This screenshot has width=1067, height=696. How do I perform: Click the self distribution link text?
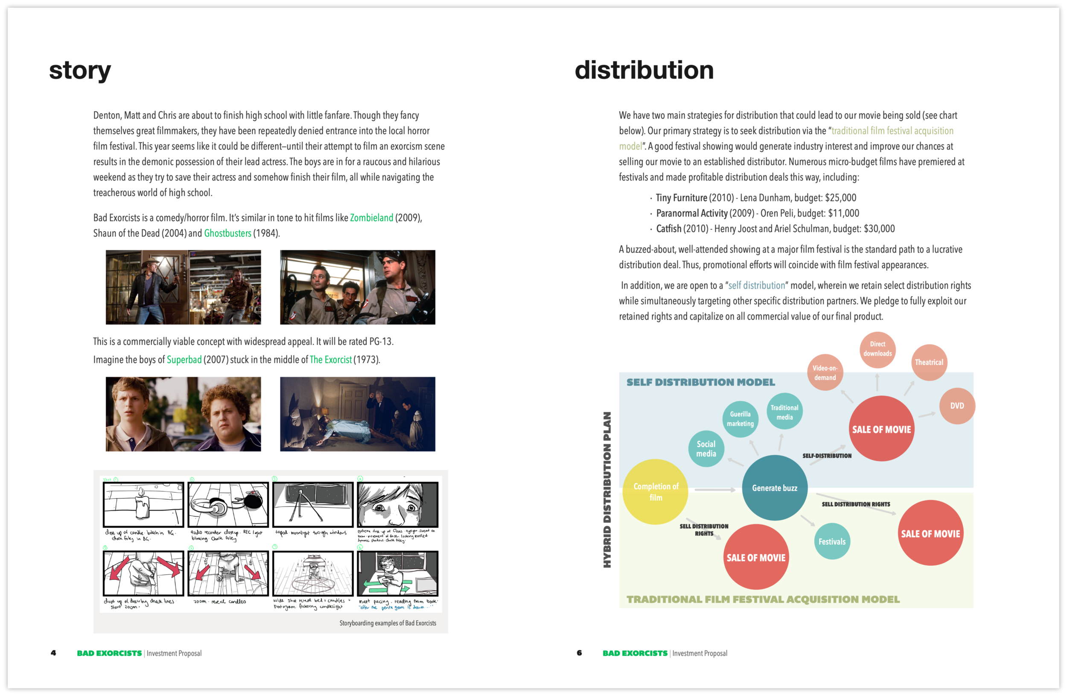pos(756,286)
